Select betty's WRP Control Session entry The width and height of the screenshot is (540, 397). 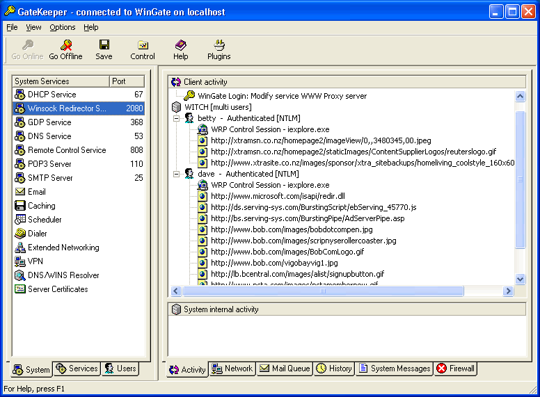[x=270, y=129]
